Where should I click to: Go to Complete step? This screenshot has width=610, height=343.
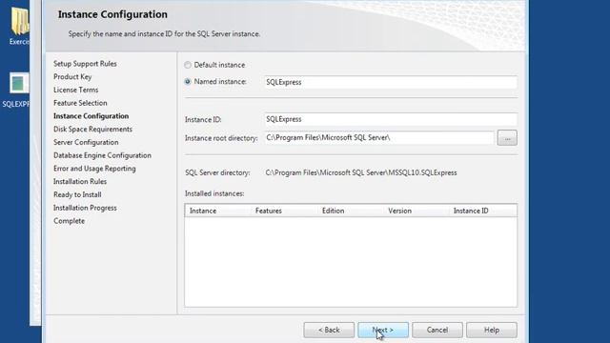coord(70,221)
